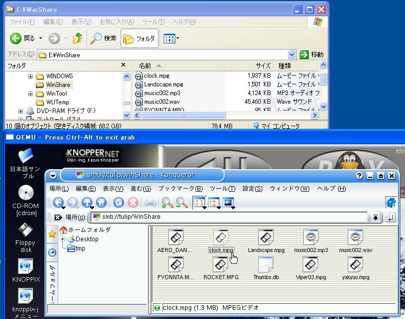Click Konqueror zoom in magnifier
Viewport: 405px width, 319px height.
(167, 202)
